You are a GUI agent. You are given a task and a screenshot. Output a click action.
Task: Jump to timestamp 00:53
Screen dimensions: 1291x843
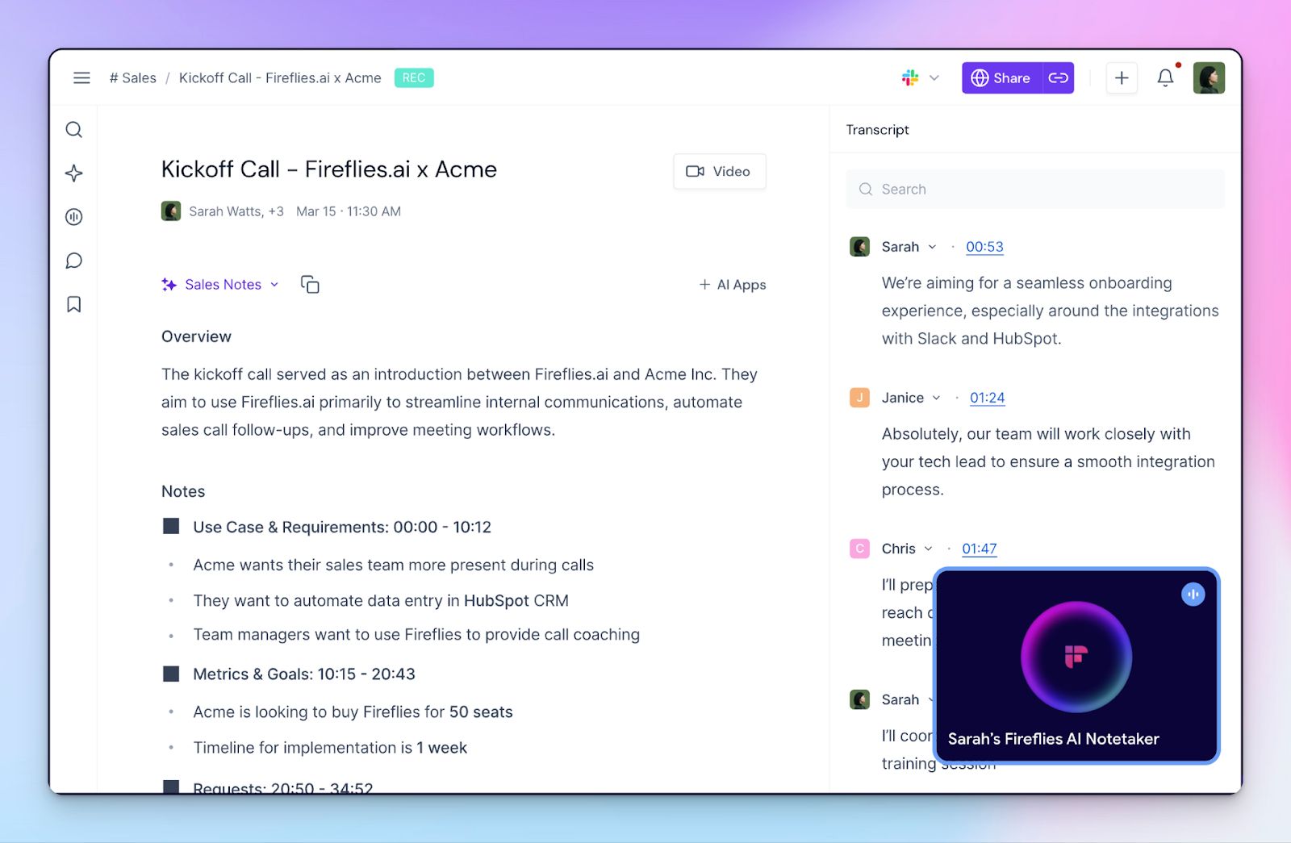coord(984,247)
